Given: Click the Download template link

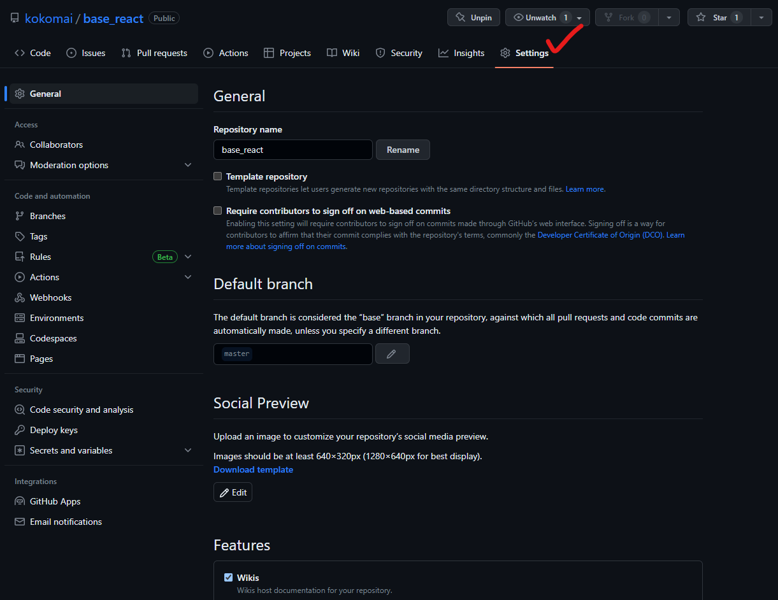Looking at the screenshot, I should click(254, 469).
